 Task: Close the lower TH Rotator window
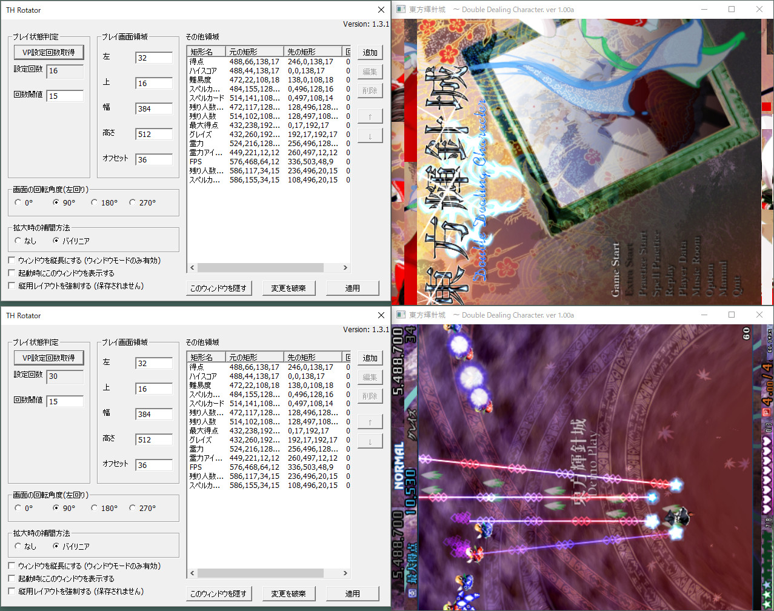381,315
